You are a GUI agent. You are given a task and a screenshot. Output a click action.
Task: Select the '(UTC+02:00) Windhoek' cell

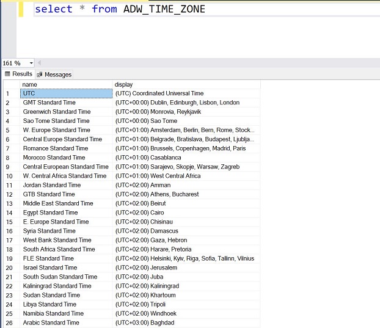tap(186, 314)
